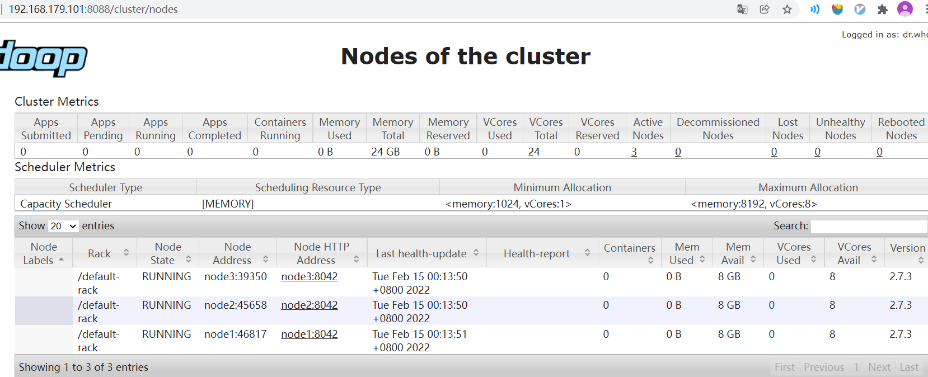Viewport: 928px width, 377px height.
Task: Click the translate page icon
Action: point(742,9)
